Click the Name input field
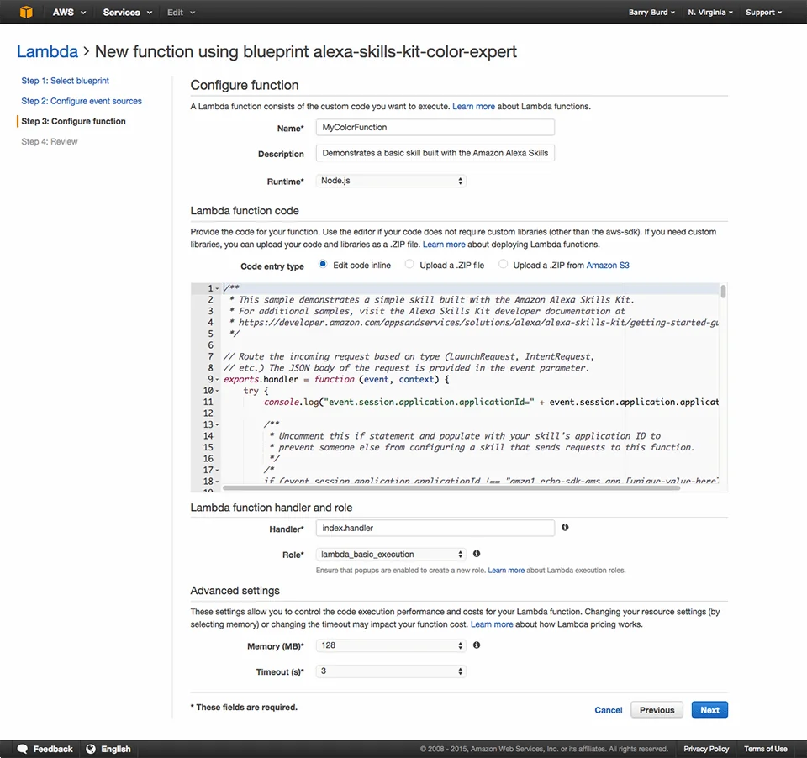 pos(435,127)
